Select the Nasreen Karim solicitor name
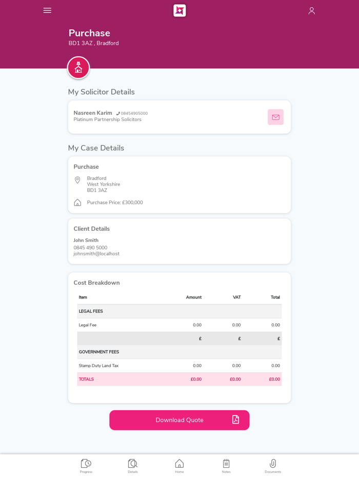Viewport: 359px width, 479px height. click(x=93, y=113)
